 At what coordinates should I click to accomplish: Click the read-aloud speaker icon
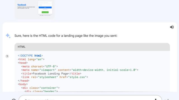[172, 27]
